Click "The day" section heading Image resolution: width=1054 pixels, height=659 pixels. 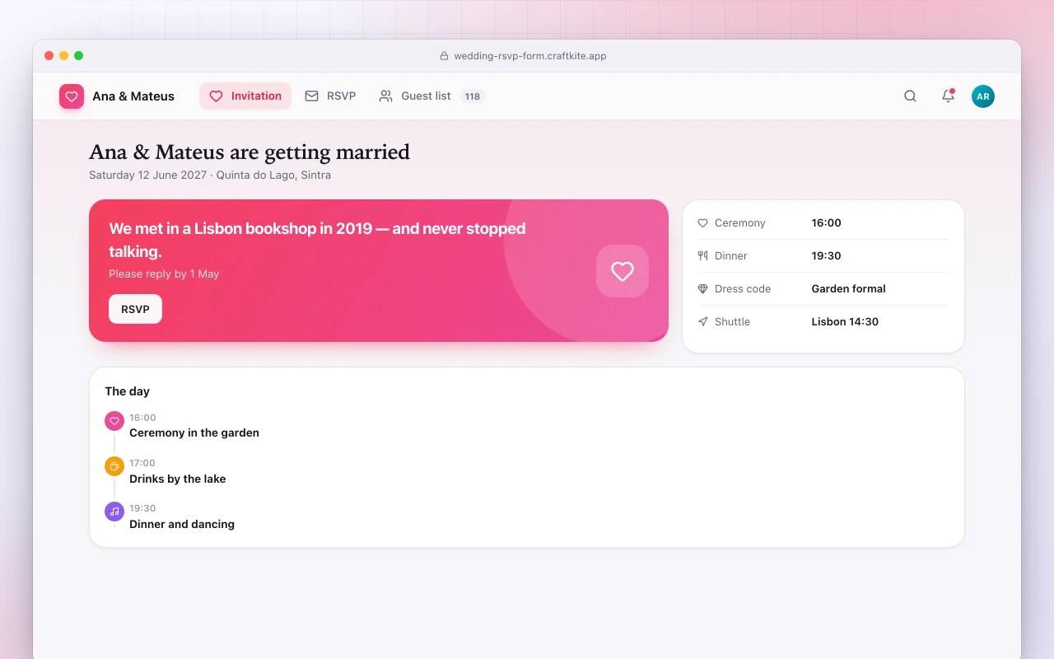click(x=127, y=391)
